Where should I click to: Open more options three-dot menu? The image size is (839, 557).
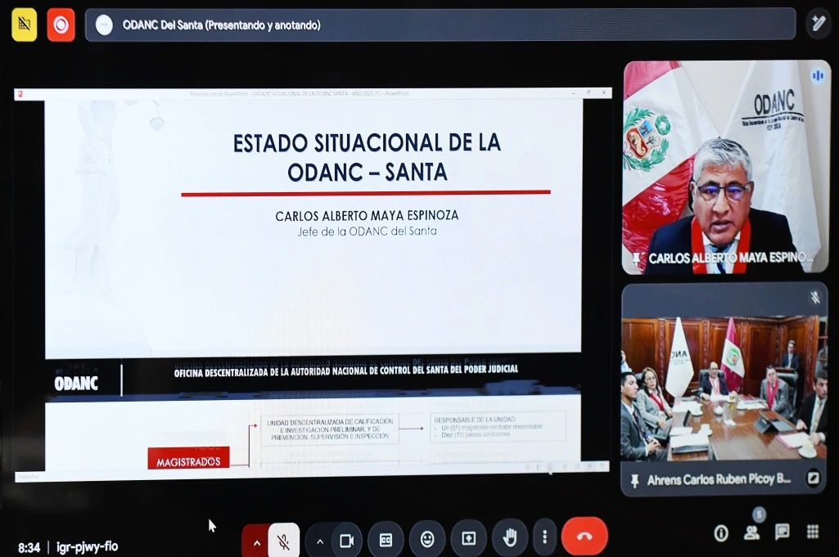coord(544,537)
